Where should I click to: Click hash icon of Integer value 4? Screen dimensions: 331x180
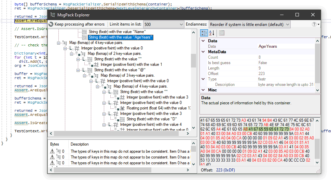[116, 124]
